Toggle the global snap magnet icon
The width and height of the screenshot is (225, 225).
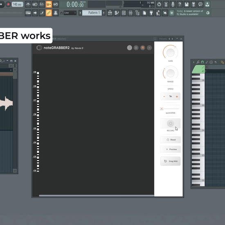(x=61, y=13)
